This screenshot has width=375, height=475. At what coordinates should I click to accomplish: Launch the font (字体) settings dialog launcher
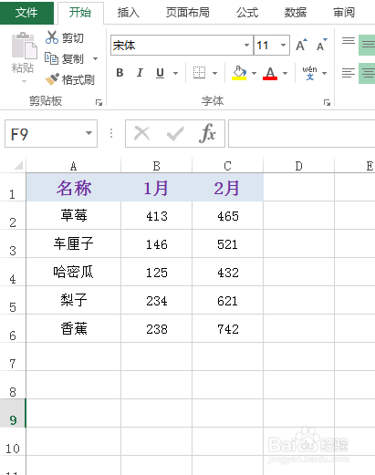[327, 102]
